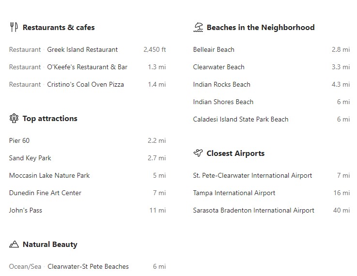
Task: Select Belleair Beach
Action: coord(214,49)
